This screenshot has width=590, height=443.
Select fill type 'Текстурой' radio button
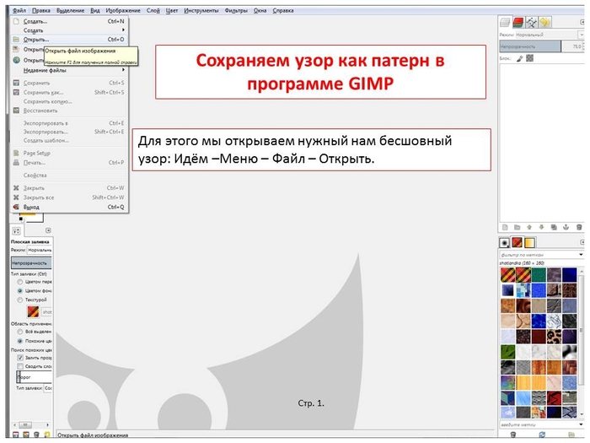pyautogui.click(x=20, y=300)
